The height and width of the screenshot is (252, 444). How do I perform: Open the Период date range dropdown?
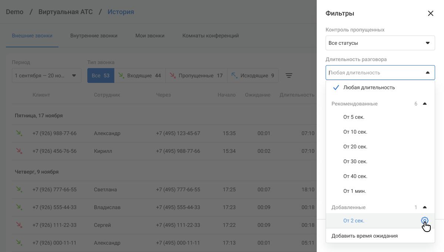47,75
